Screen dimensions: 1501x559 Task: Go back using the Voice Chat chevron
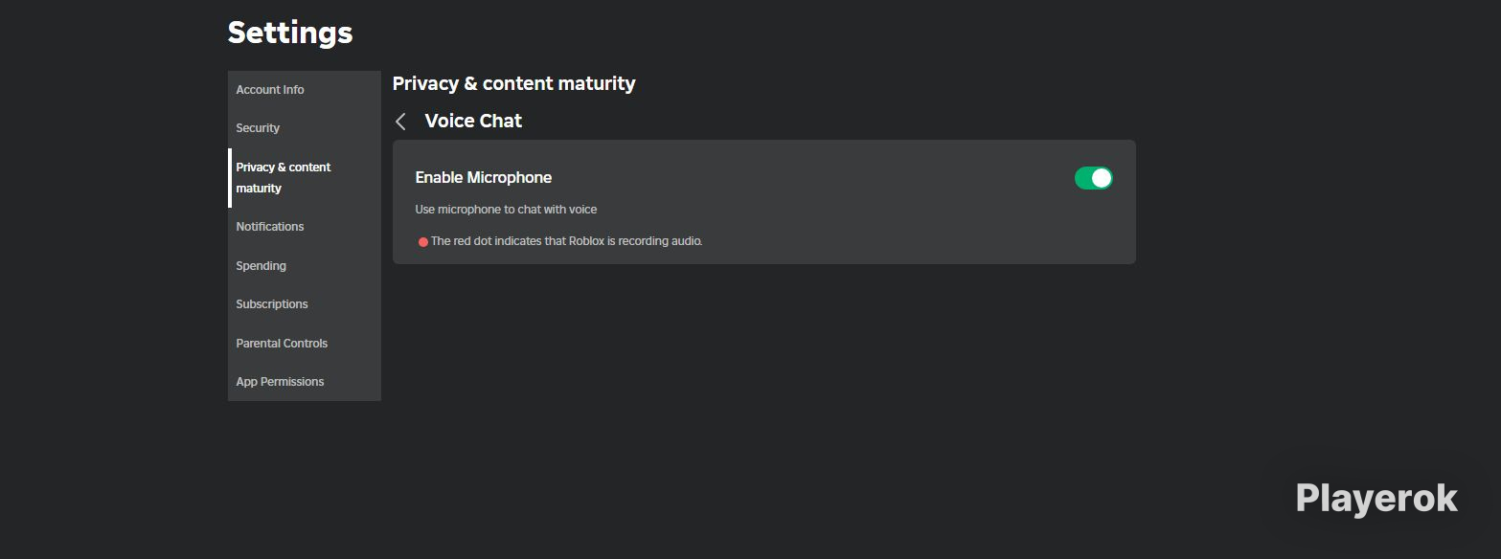point(401,122)
